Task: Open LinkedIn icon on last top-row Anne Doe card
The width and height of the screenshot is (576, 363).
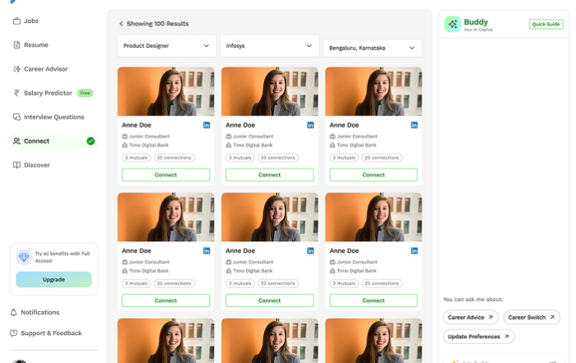Action: 414,125
